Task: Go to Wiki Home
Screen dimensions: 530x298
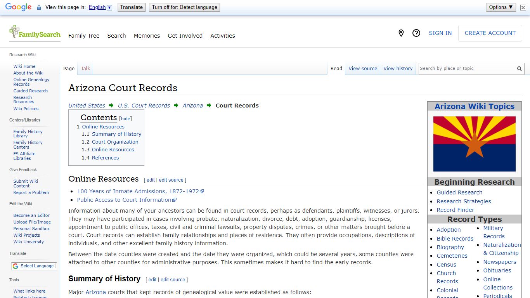Action: 24,66
